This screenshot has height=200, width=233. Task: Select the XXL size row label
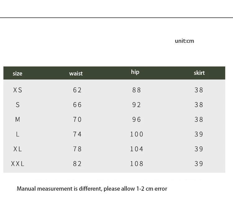18,164
